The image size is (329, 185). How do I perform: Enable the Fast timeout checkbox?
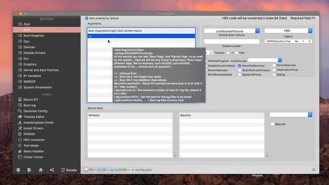(x=236, y=53)
